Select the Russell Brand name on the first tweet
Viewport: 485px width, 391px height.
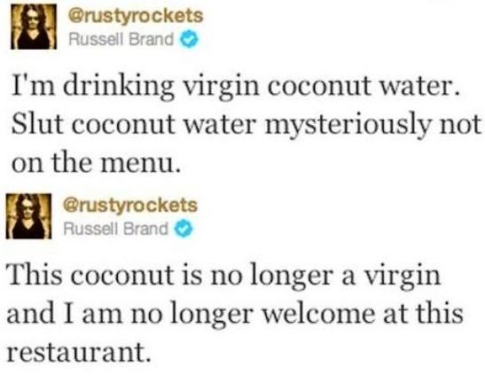coord(121,40)
